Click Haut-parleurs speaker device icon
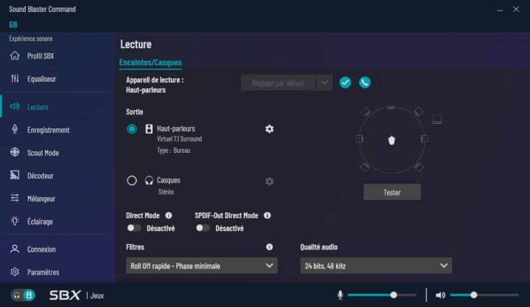 tap(148, 128)
